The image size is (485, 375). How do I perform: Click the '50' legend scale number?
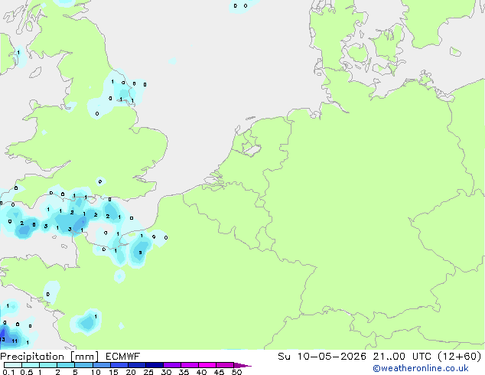236,372
